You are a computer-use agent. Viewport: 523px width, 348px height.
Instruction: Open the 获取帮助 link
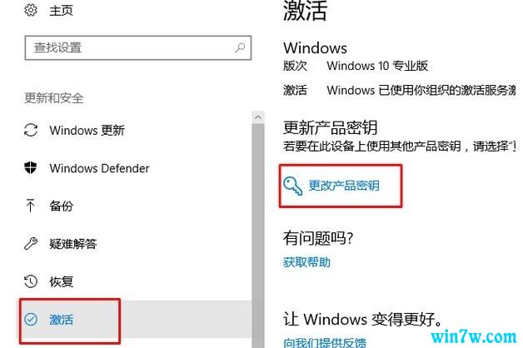(306, 262)
